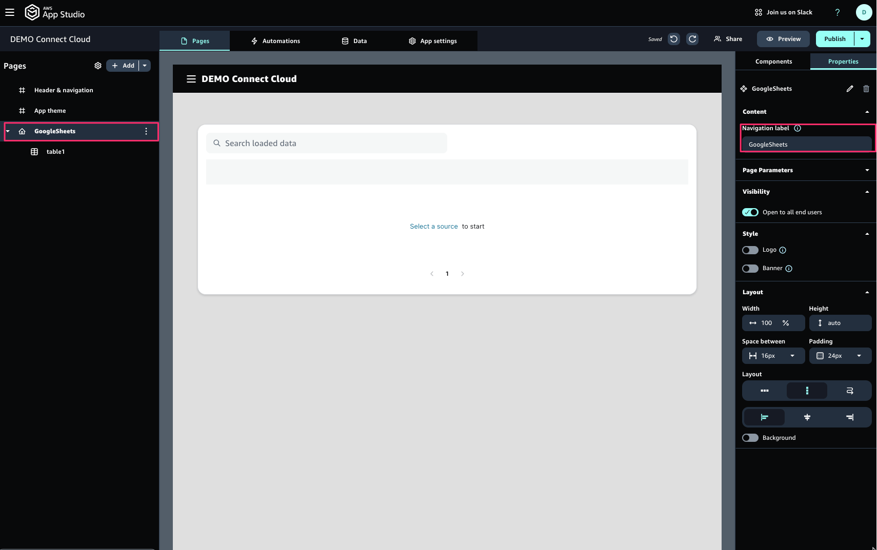Click the Width value field

coord(767,323)
